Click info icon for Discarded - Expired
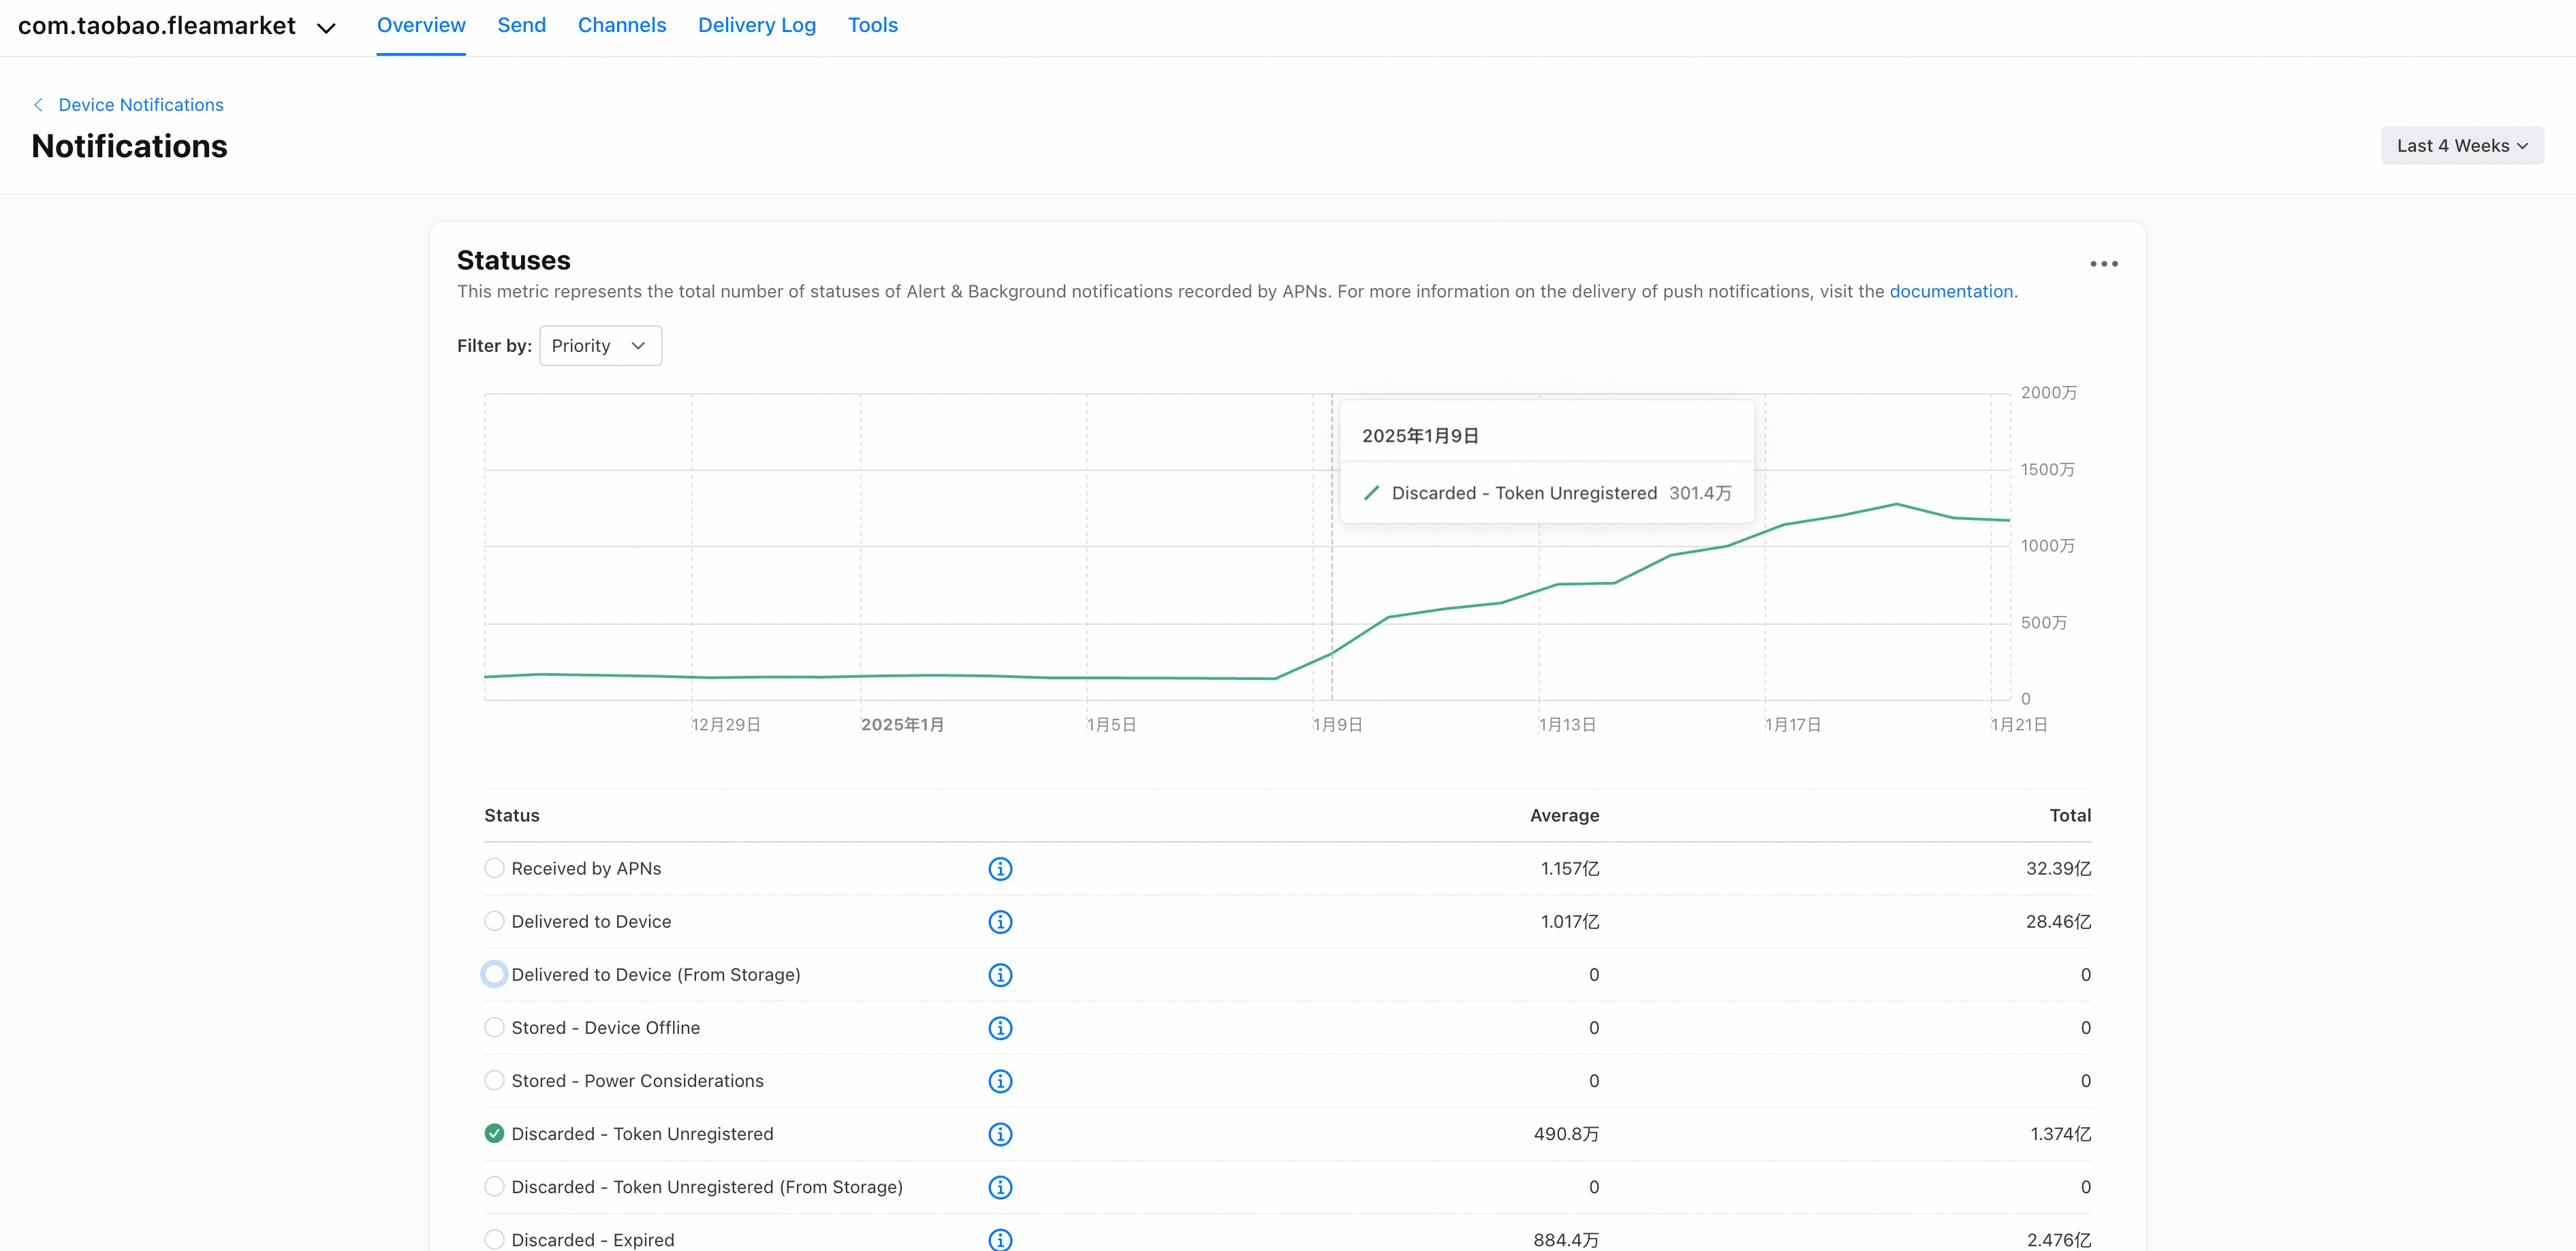This screenshot has height=1251, width=2576. pyautogui.click(x=1000, y=1239)
